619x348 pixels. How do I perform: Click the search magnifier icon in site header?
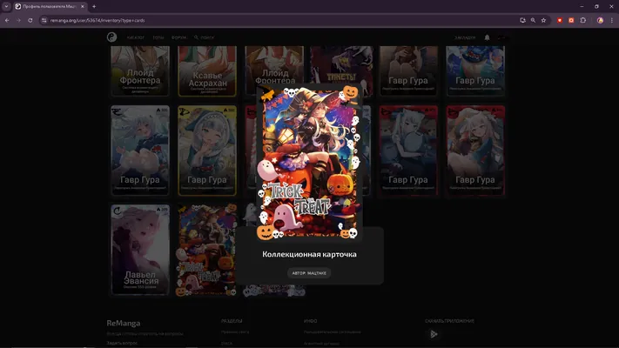point(196,37)
